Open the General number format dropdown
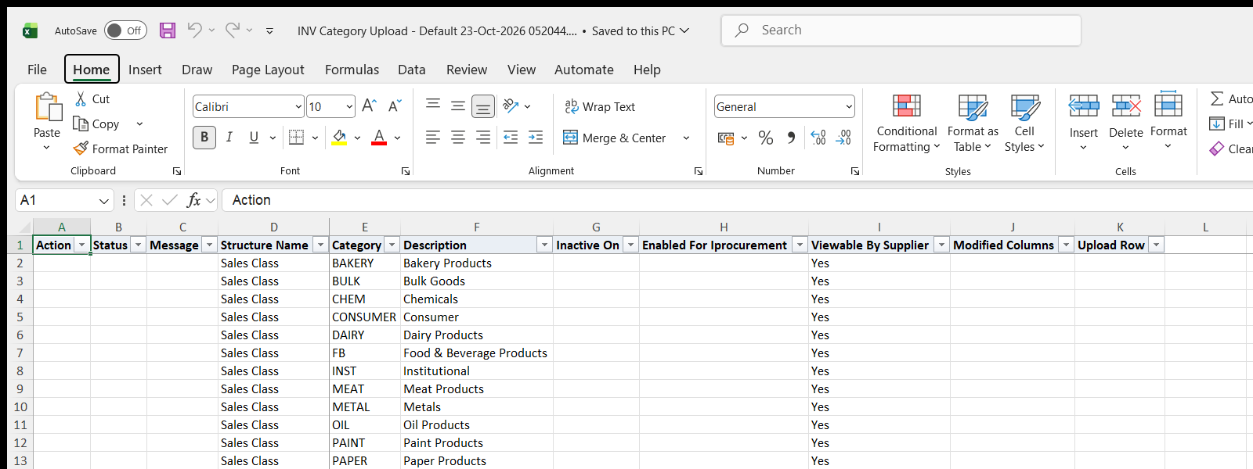1253x469 pixels. coord(849,106)
